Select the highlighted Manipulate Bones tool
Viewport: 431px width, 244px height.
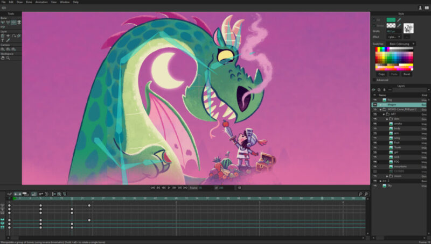[x=13, y=22]
